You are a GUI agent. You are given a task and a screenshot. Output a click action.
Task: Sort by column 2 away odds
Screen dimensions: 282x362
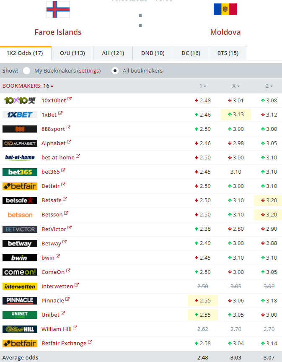pos(269,86)
